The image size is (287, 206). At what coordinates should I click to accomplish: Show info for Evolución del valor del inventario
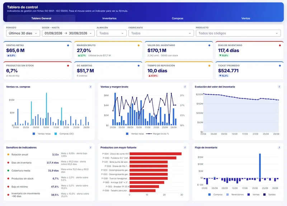coord(279,87)
